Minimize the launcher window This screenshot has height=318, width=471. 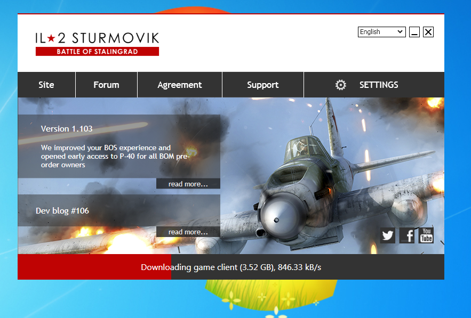pyautogui.click(x=414, y=32)
